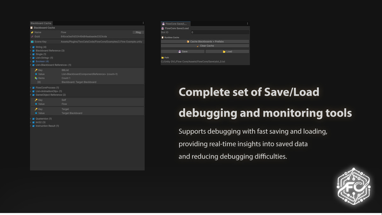
Task: Click the Guid row icon
Action: click(x=32, y=37)
